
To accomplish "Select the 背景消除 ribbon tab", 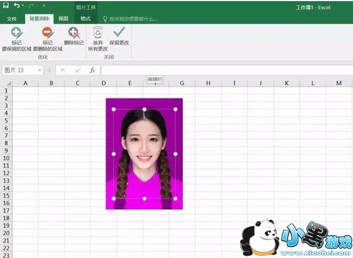I will coord(39,19).
